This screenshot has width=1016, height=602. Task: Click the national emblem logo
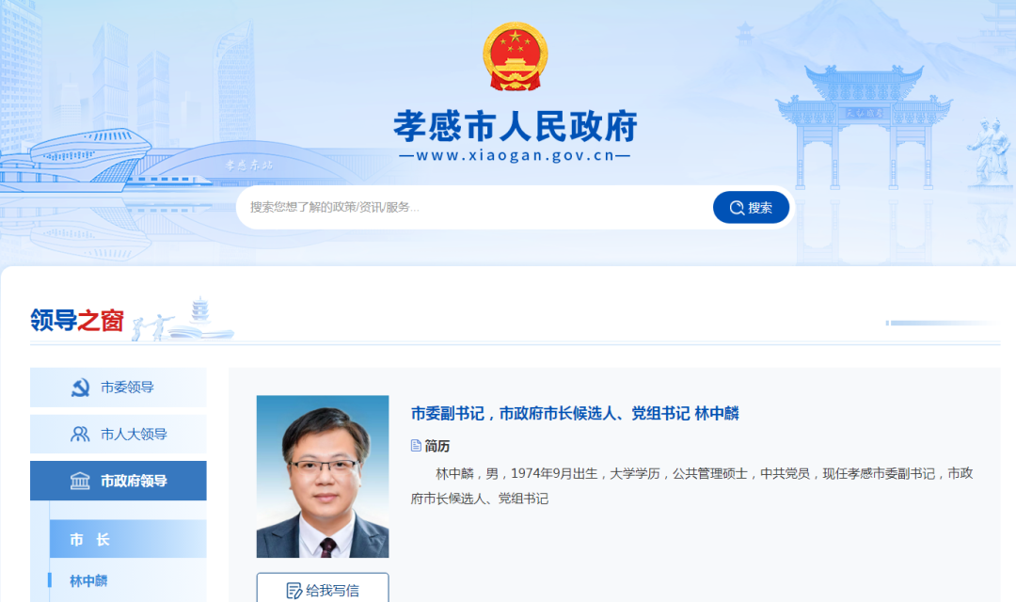click(516, 56)
